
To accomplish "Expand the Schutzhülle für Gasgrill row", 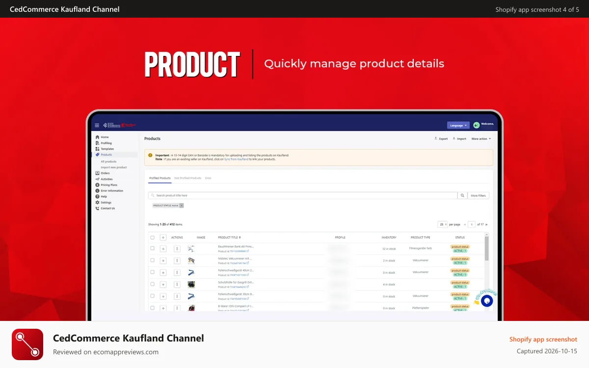I will click(163, 284).
